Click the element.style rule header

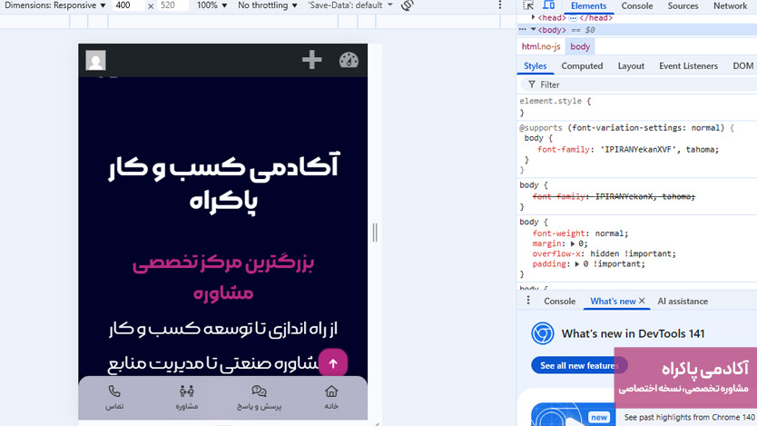tap(555, 102)
